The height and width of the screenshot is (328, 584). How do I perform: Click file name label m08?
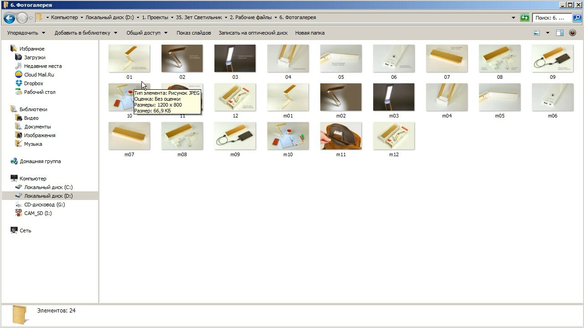click(182, 154)
